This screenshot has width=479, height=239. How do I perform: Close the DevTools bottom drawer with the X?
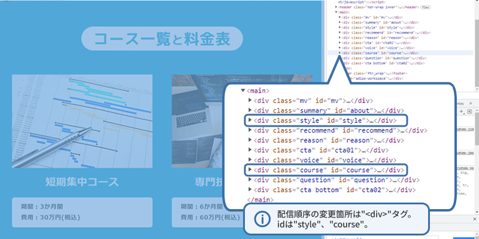475,219
